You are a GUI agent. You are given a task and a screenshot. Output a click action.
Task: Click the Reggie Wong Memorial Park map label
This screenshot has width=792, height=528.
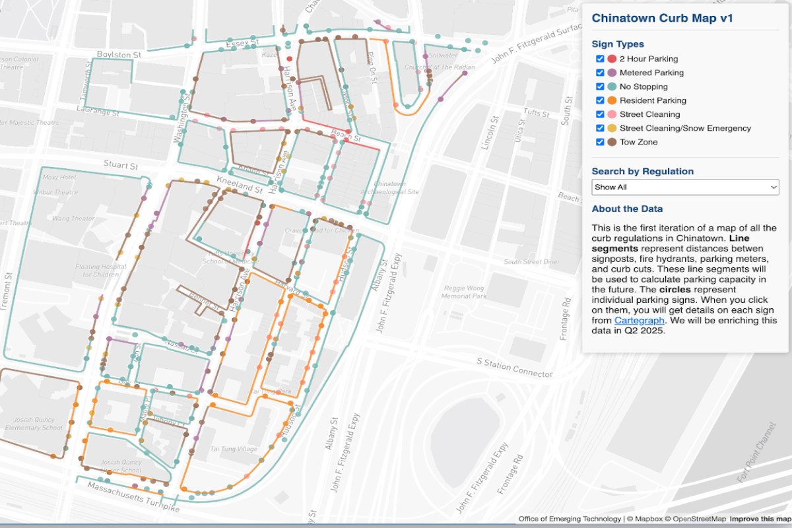click(x=465, y=292)
